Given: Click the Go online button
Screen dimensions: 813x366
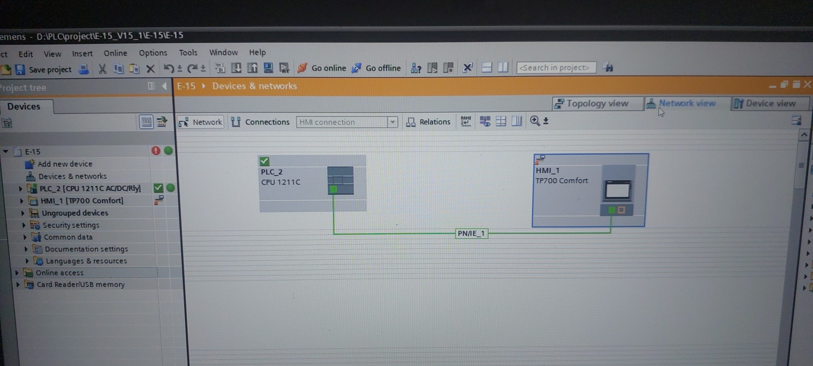Looking at the screenshot, I should pos(322,68).
